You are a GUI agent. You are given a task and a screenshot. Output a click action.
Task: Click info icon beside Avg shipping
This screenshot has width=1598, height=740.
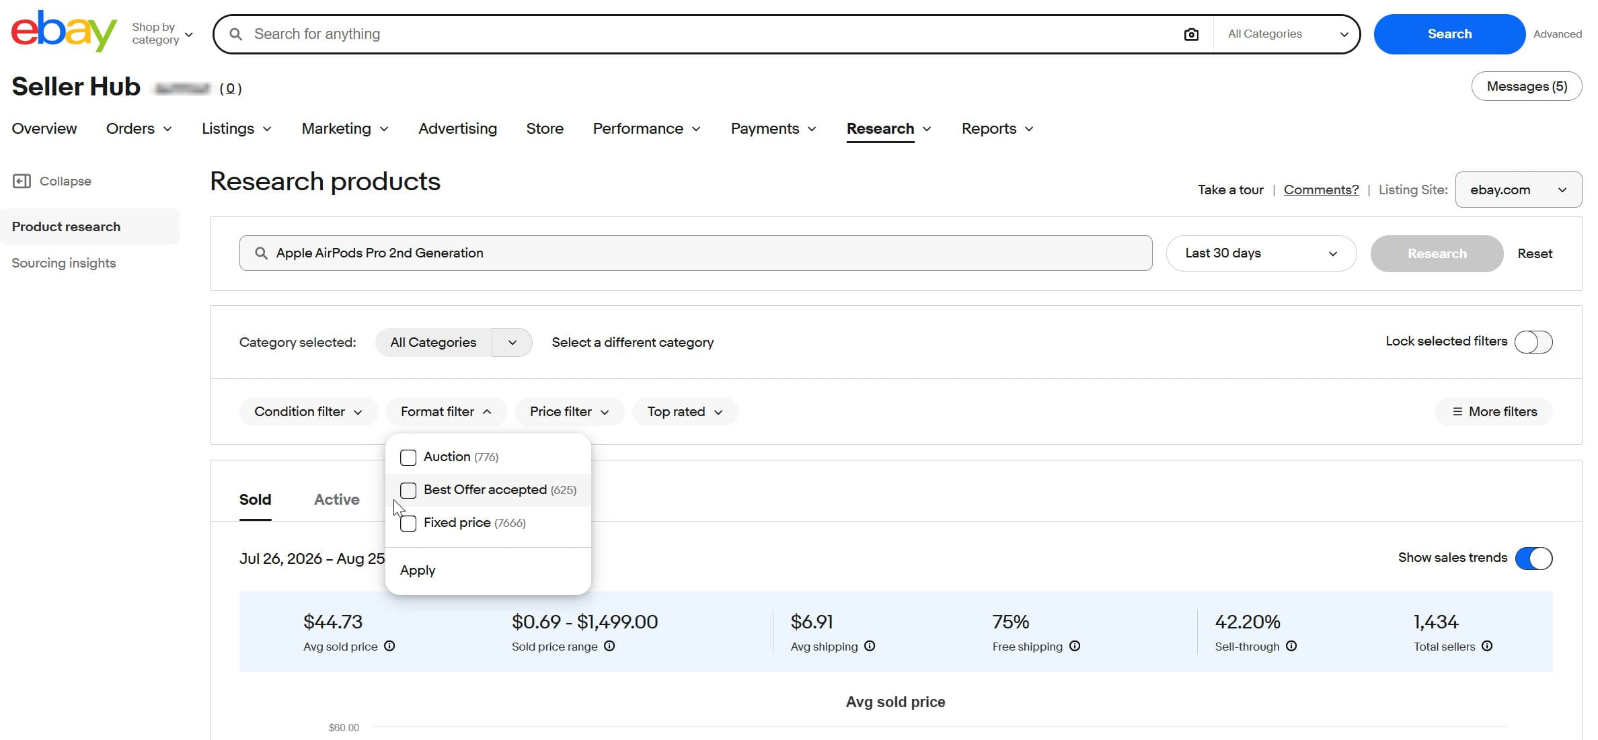point(870,646)
